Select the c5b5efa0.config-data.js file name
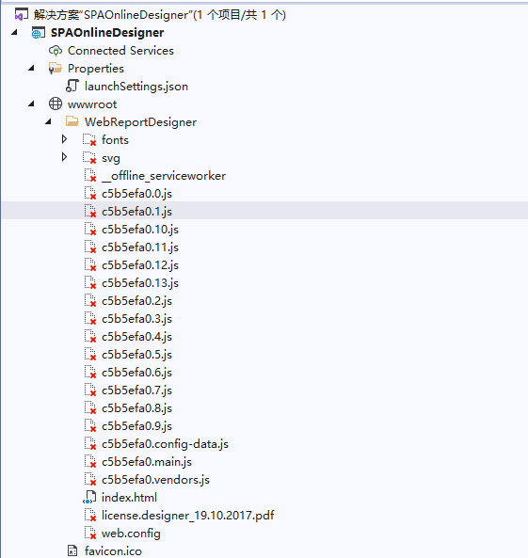The height and width of the screenshot is (558, 528). coord(165,444)
